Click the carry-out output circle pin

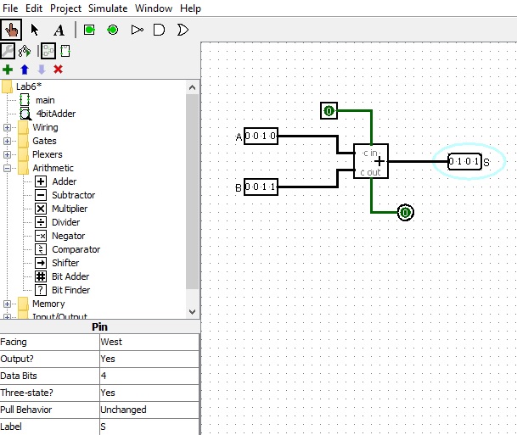[405, 212]
